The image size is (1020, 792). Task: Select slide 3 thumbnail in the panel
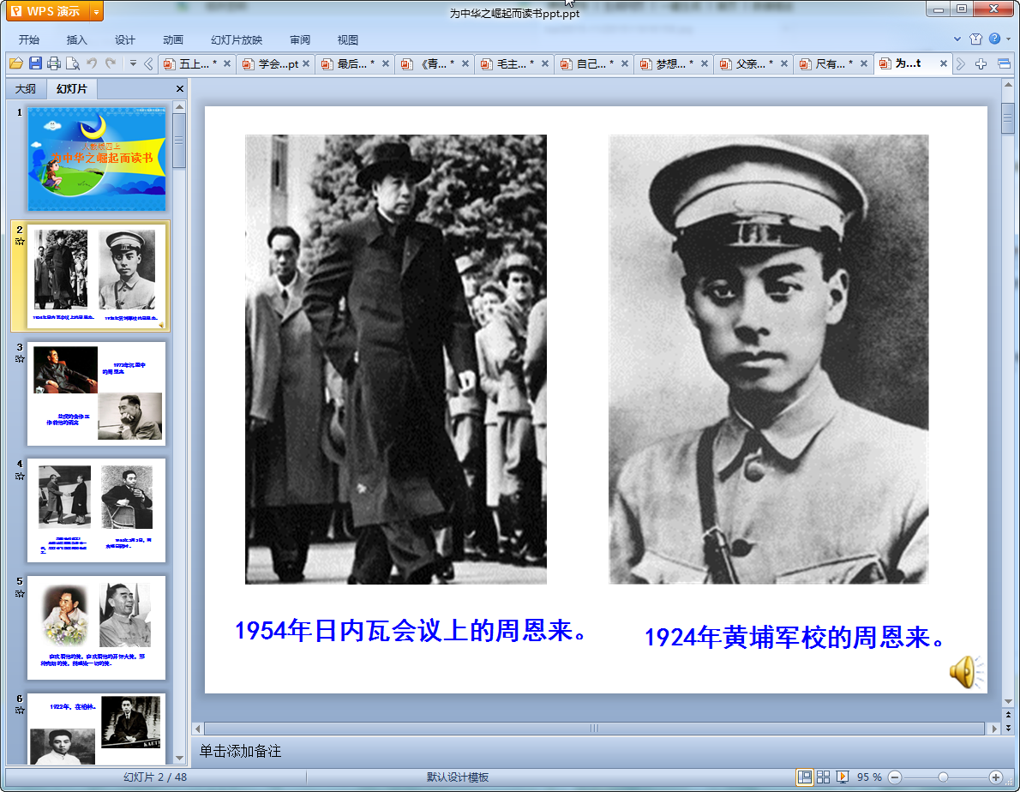coord(96,393)
